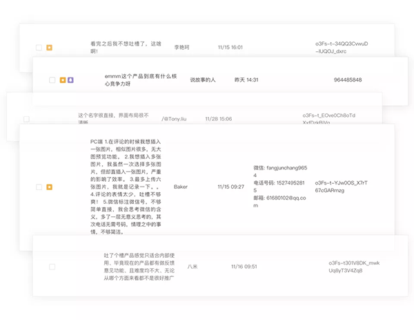This screenshot has height=320, width=414.
Task: Click the purple bell icon beside the star
Action: [x=70, y=80]
